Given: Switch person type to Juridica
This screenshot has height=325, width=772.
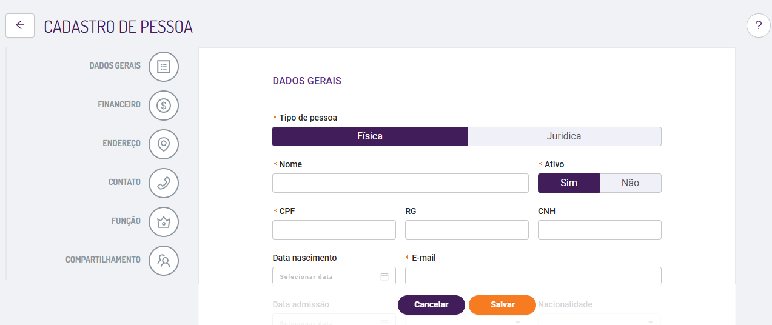Looking at the screenshot, I should coord(564,136).
